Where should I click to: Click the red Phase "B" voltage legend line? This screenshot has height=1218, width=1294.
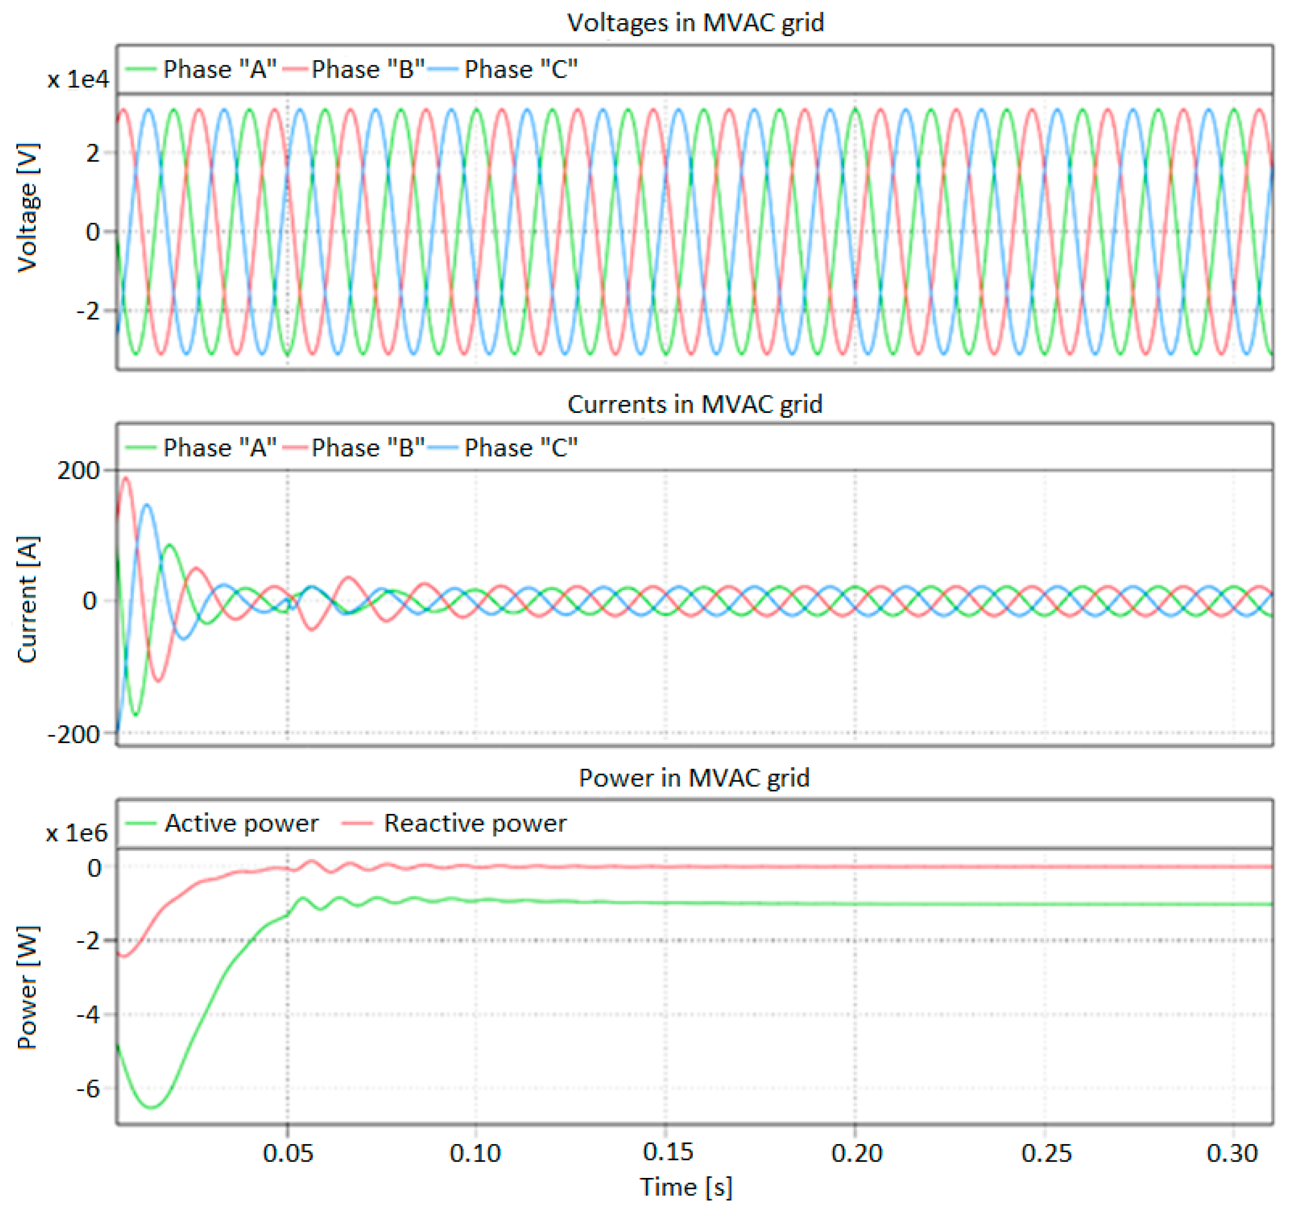point(295,69)
